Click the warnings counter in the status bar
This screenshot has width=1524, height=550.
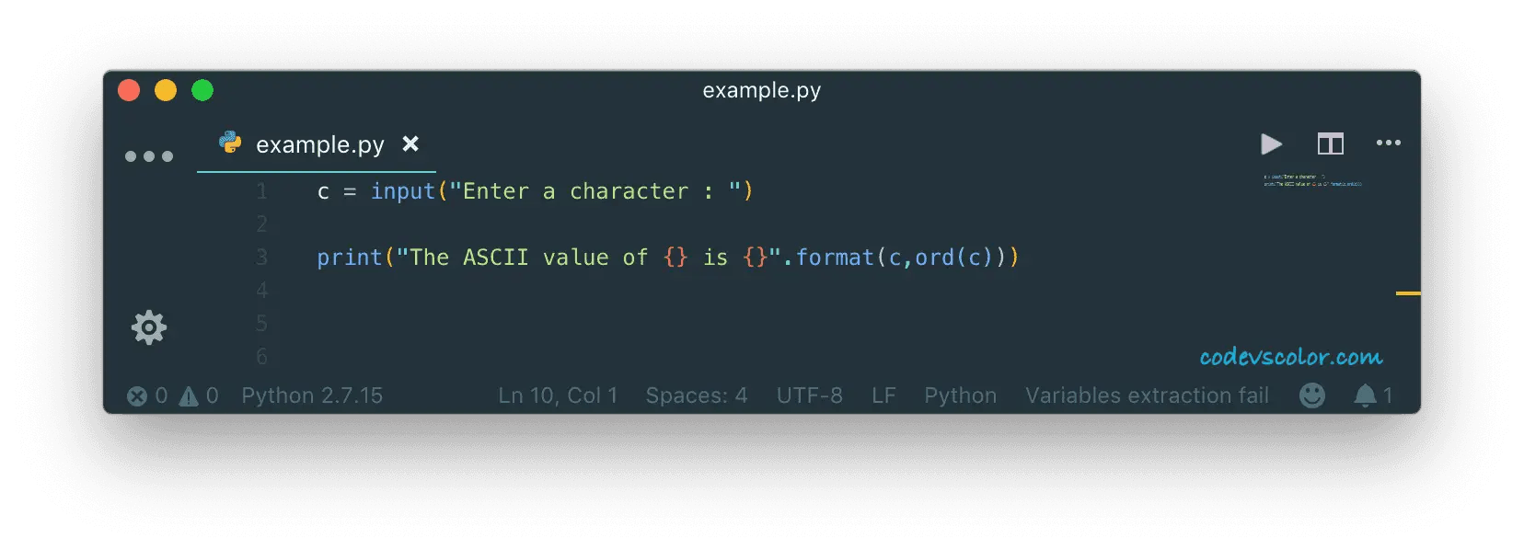tap(199, 395)
